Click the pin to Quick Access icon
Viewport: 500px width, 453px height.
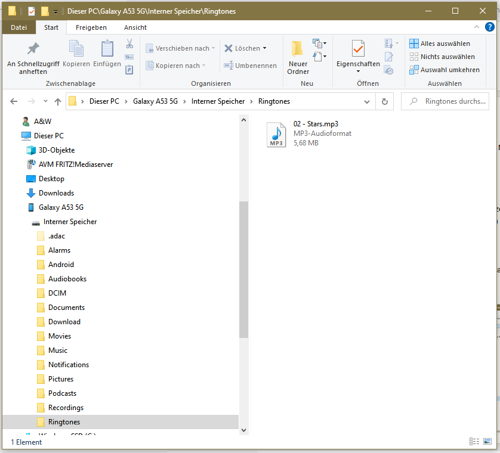(x=33, y=49)
